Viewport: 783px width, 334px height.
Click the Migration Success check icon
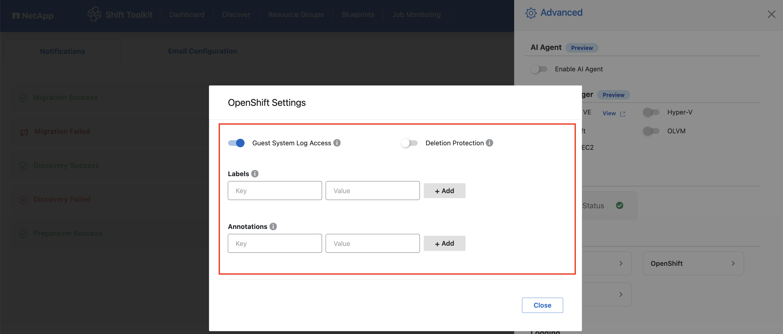coord(23,98)
